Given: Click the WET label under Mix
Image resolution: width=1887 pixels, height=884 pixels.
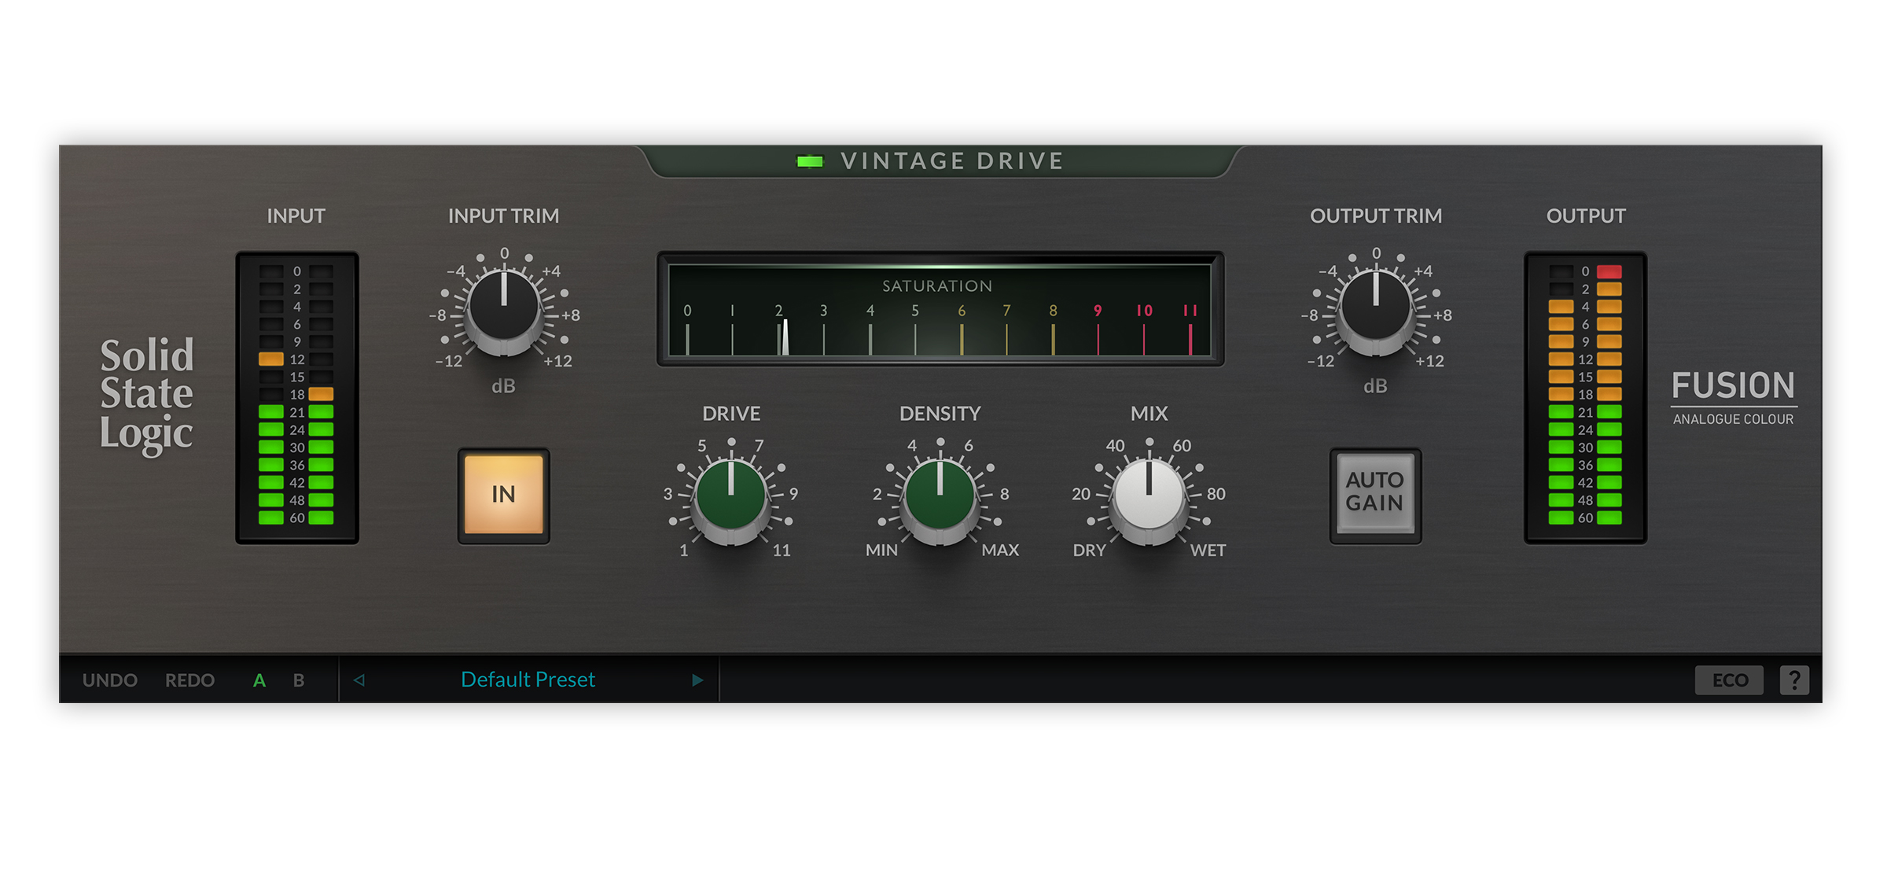Looking at the screenshot, I should coord(1208,551).
